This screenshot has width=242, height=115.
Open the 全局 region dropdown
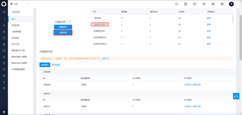(19, 4)
